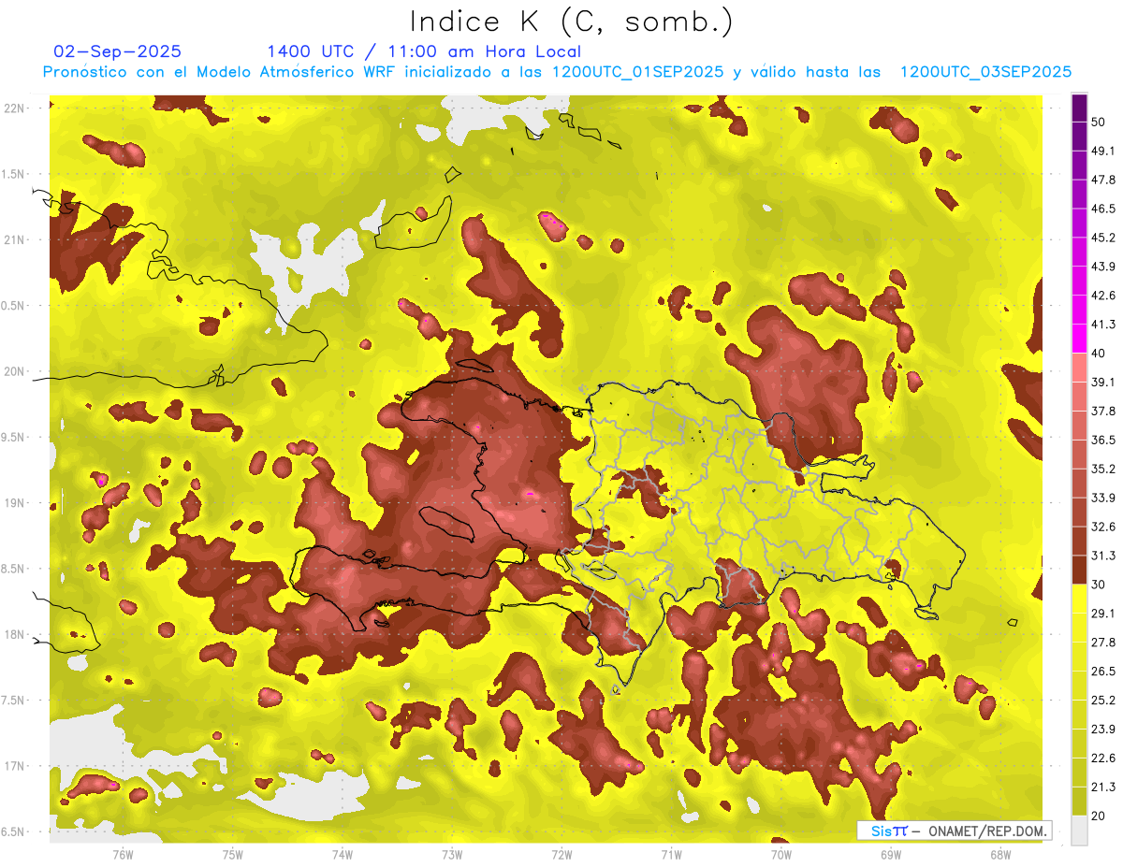
Task: Click the "20" colorbar value
Action: pos(1099,816)
